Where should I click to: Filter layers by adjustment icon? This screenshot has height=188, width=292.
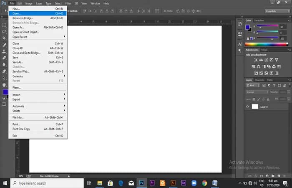269,85
